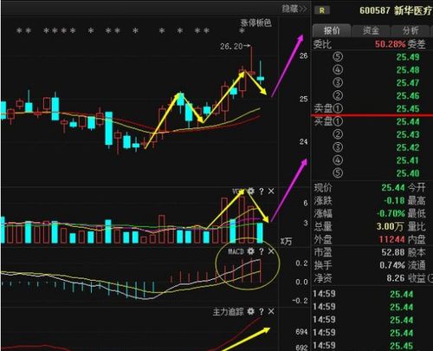Close the VOL indicator panel

pos(271,192)
